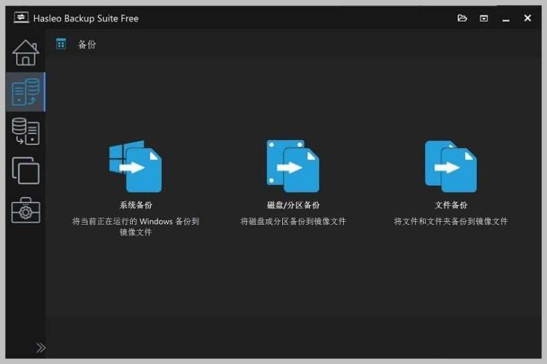Expand the sidebar with double chevron

pos(41,347)
